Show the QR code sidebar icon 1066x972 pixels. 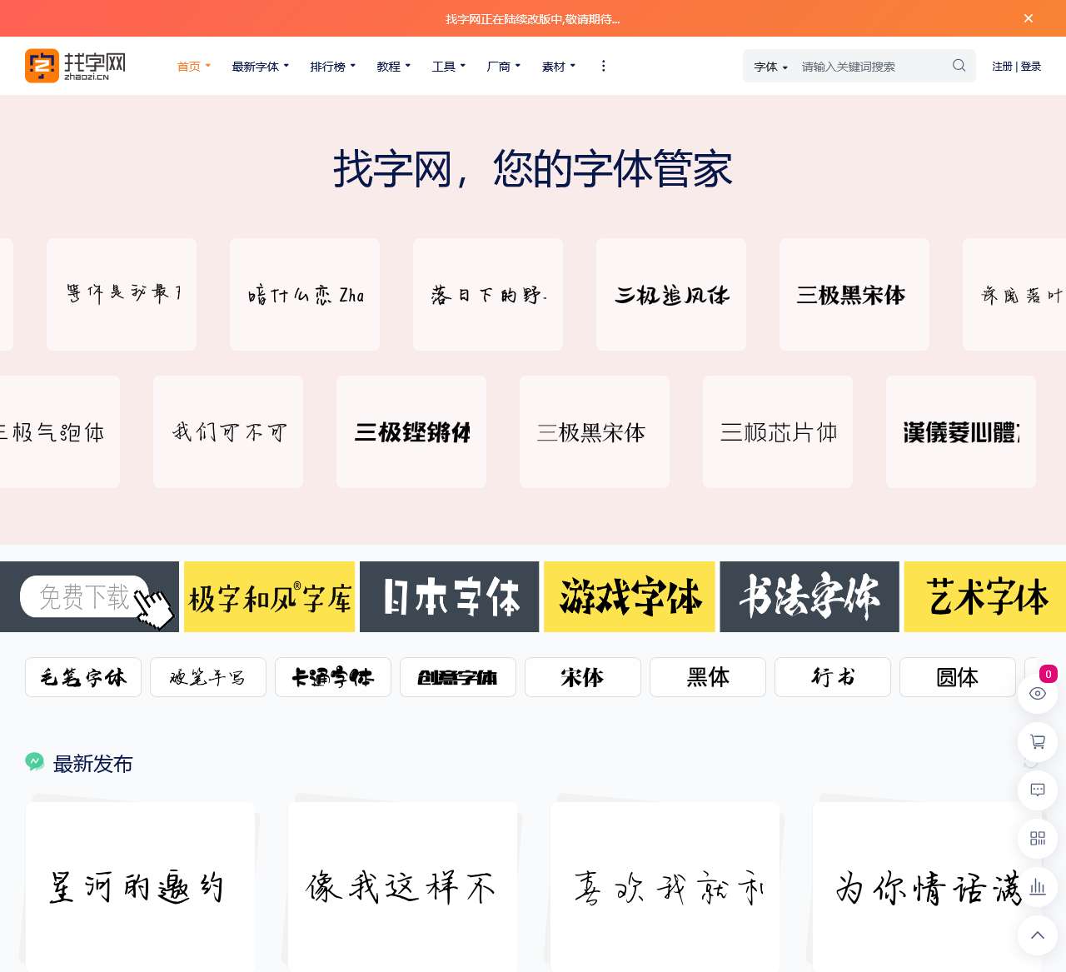1038,839
